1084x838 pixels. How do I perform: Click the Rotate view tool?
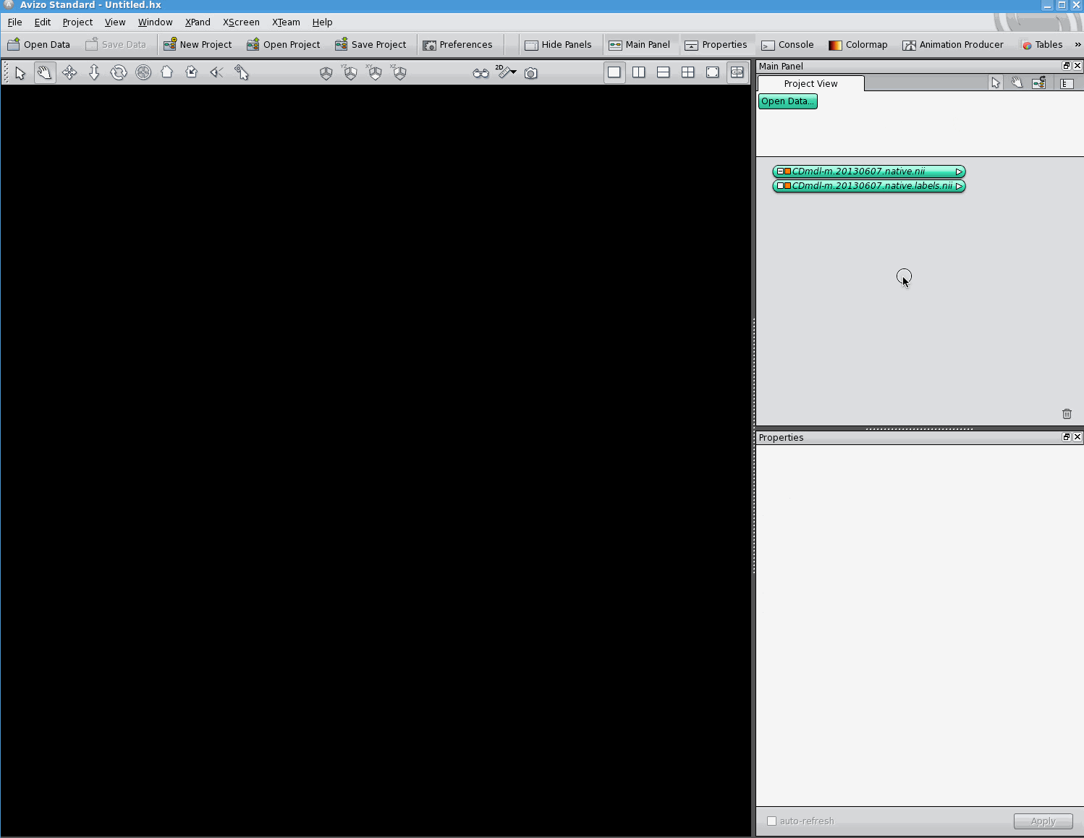(119, 73)
